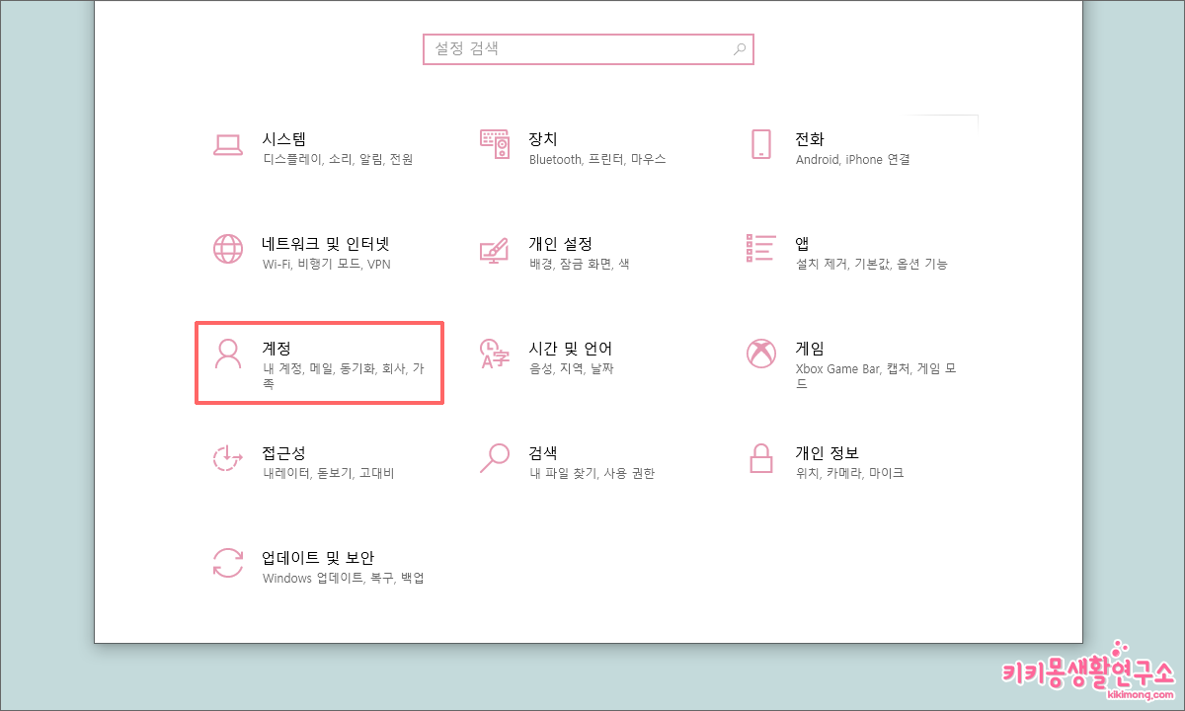Open the 시스템 settings category
The width and height of the screenshot is (1185, 711).
pyautogui.click(x=296, y=146)
